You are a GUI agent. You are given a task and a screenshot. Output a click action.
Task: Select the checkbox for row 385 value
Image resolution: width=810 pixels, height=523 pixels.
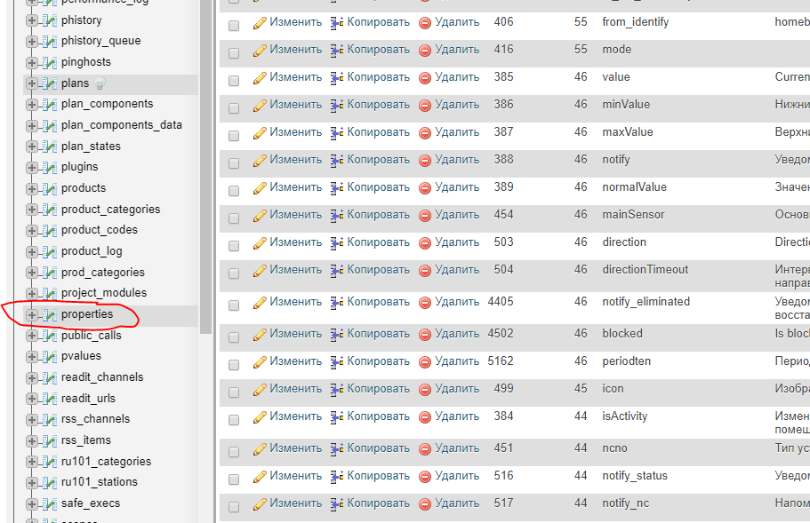click(234, 81)
